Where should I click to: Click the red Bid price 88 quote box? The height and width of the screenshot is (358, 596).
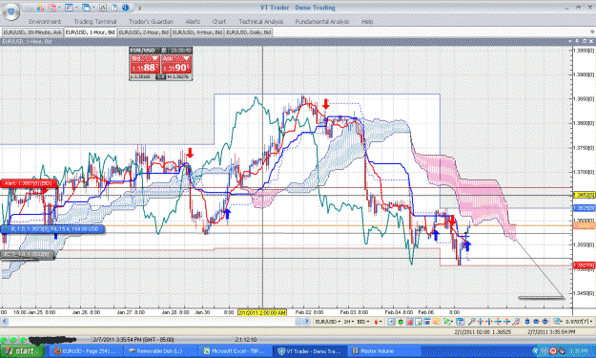coord(145,64)
